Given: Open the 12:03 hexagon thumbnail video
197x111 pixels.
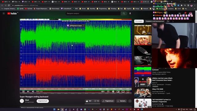Looking at the screenshot, I should [143, 30].
